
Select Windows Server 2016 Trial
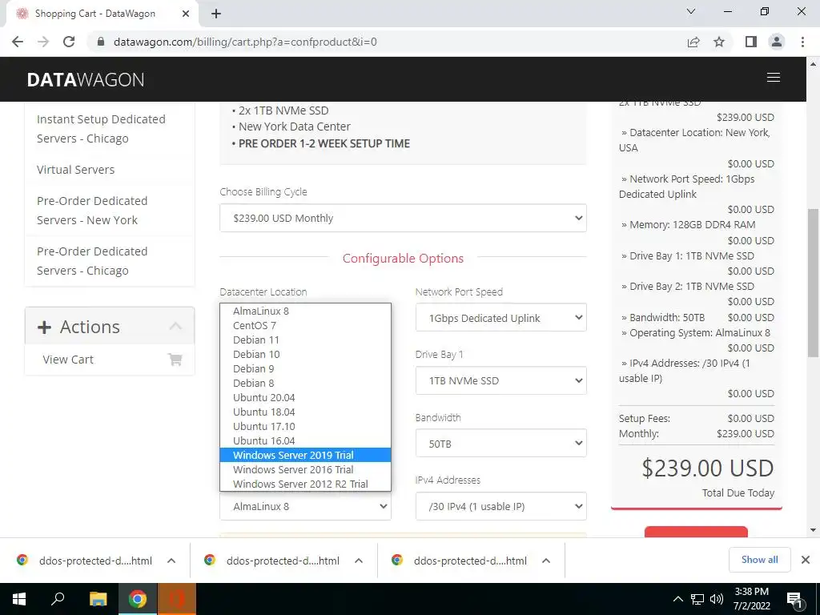tap(305, 469)
